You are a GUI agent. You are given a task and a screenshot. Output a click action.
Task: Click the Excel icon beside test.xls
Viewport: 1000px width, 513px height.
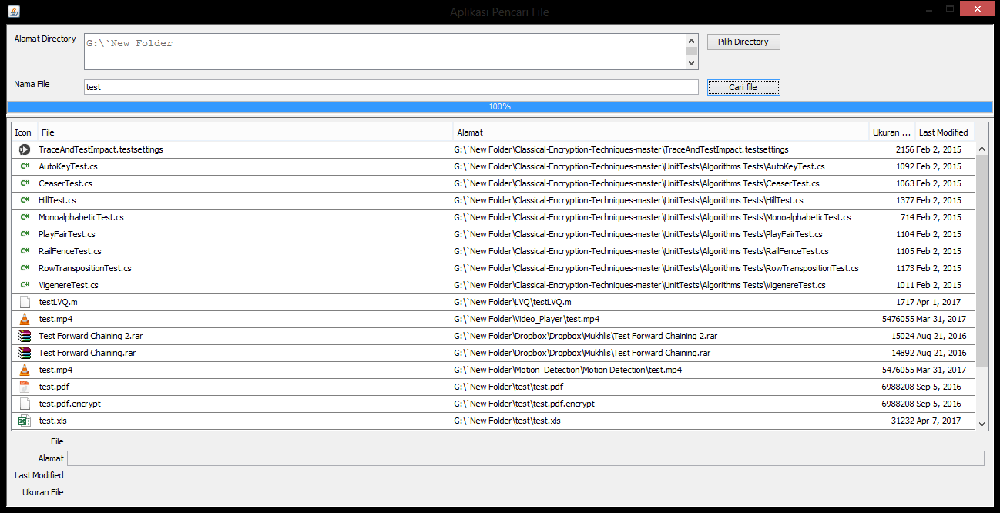[x=25, y=421]
